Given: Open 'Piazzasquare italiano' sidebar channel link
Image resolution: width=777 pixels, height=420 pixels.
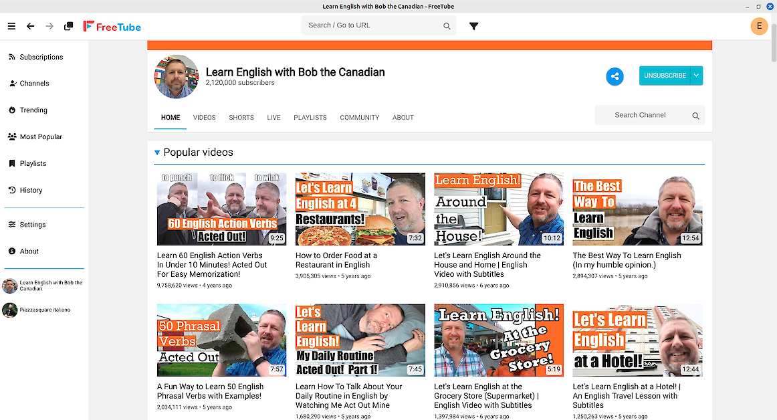Looking at the screenshot, I should point(45,310).
